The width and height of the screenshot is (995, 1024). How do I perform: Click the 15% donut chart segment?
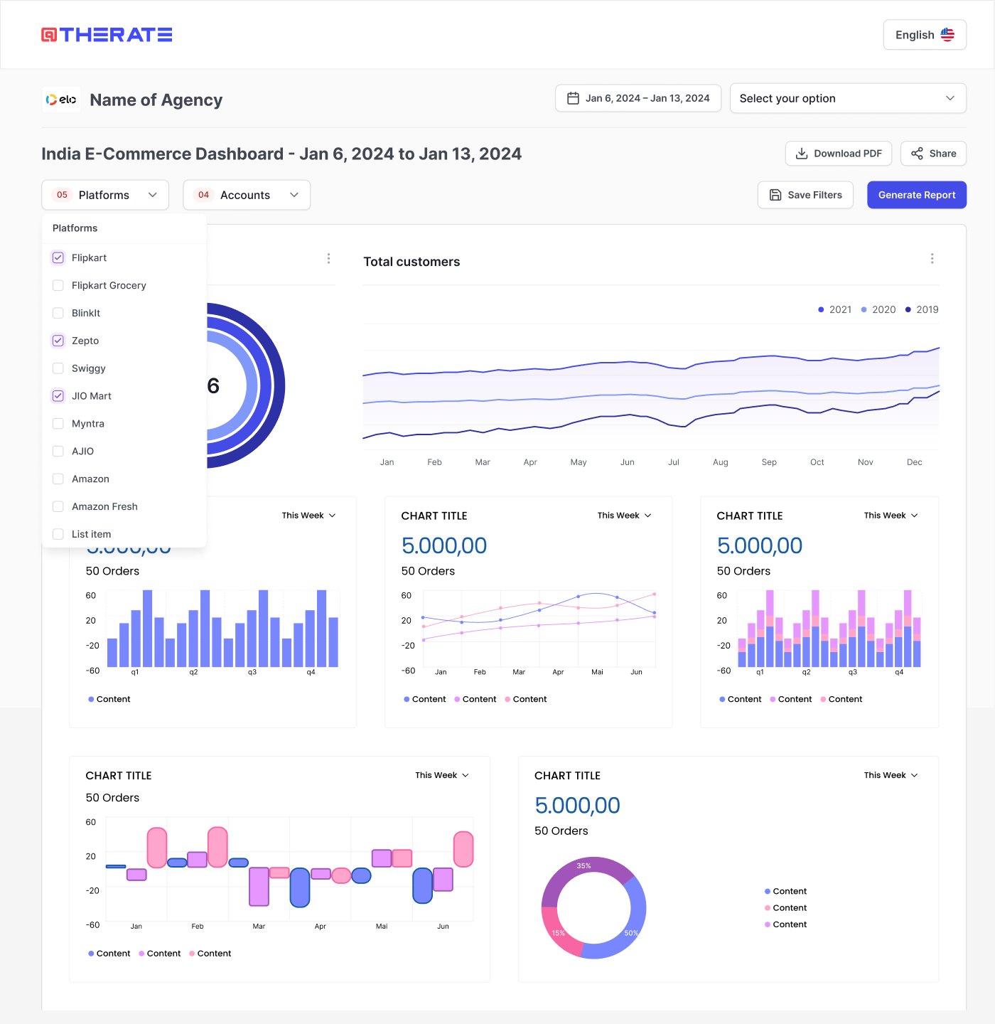click(x=560, y=932)
